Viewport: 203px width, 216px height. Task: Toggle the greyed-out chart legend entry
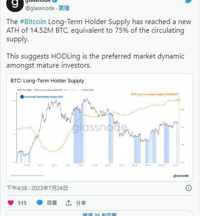pyautogui.click(x=72, y=90)
